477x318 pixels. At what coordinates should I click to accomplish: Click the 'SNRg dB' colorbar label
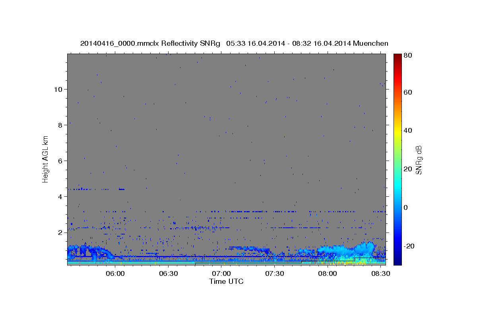coord(419,160)
